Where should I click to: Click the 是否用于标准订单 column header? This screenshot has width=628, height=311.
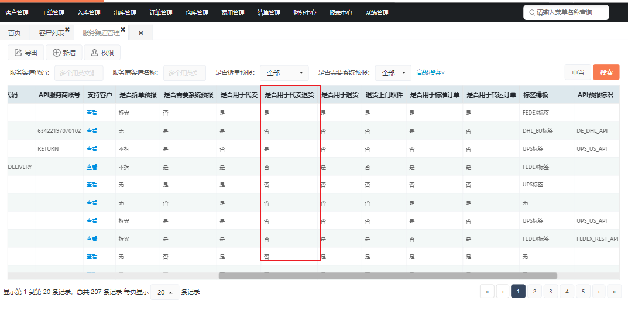(434, 95)
